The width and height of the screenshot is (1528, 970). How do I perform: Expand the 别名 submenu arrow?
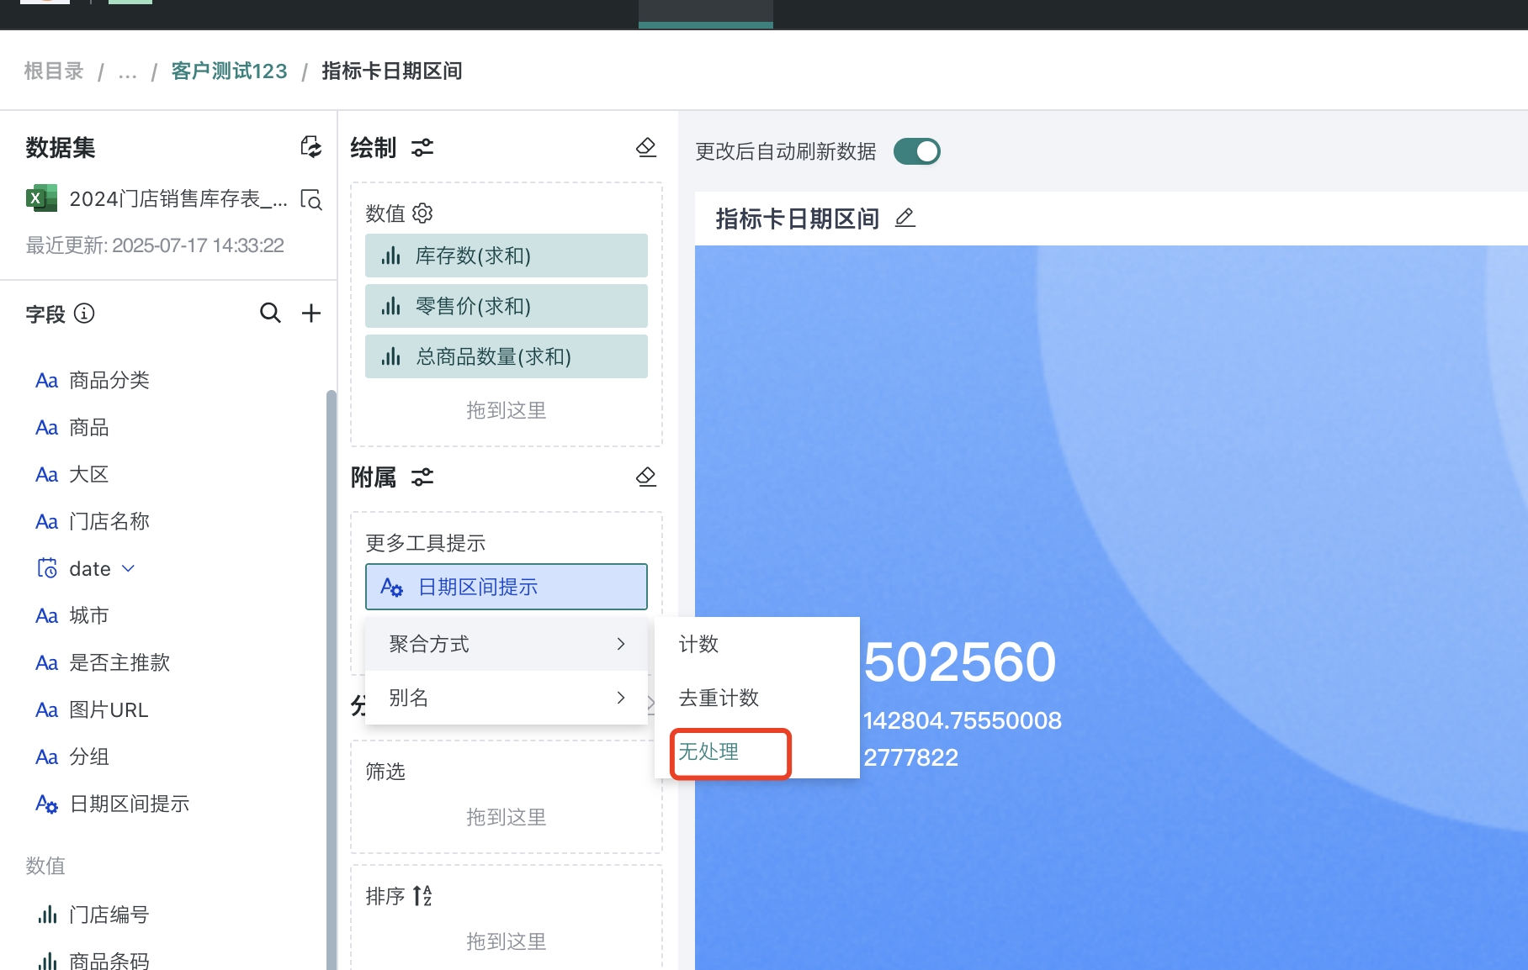(621, 698)
